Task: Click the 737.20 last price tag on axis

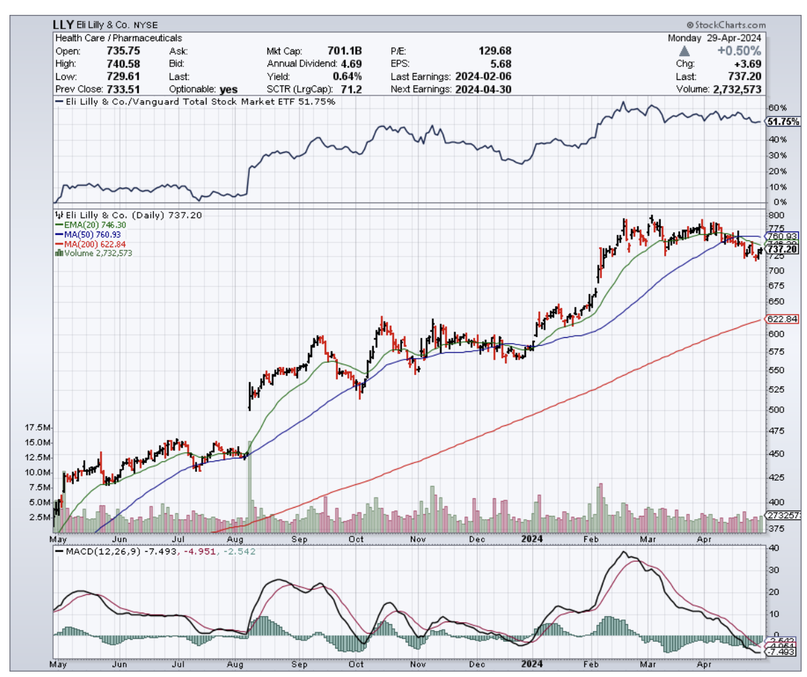Action: pos(781,250)
